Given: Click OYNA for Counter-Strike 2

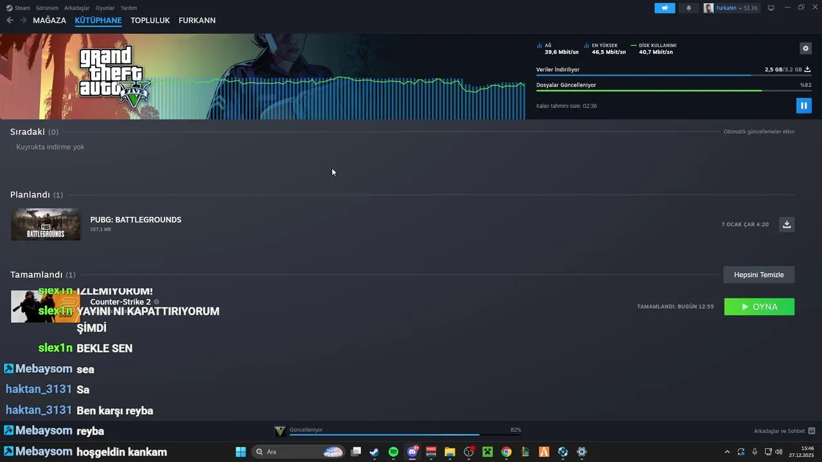Looking at the screenshot, I should [x=759, y=307].
